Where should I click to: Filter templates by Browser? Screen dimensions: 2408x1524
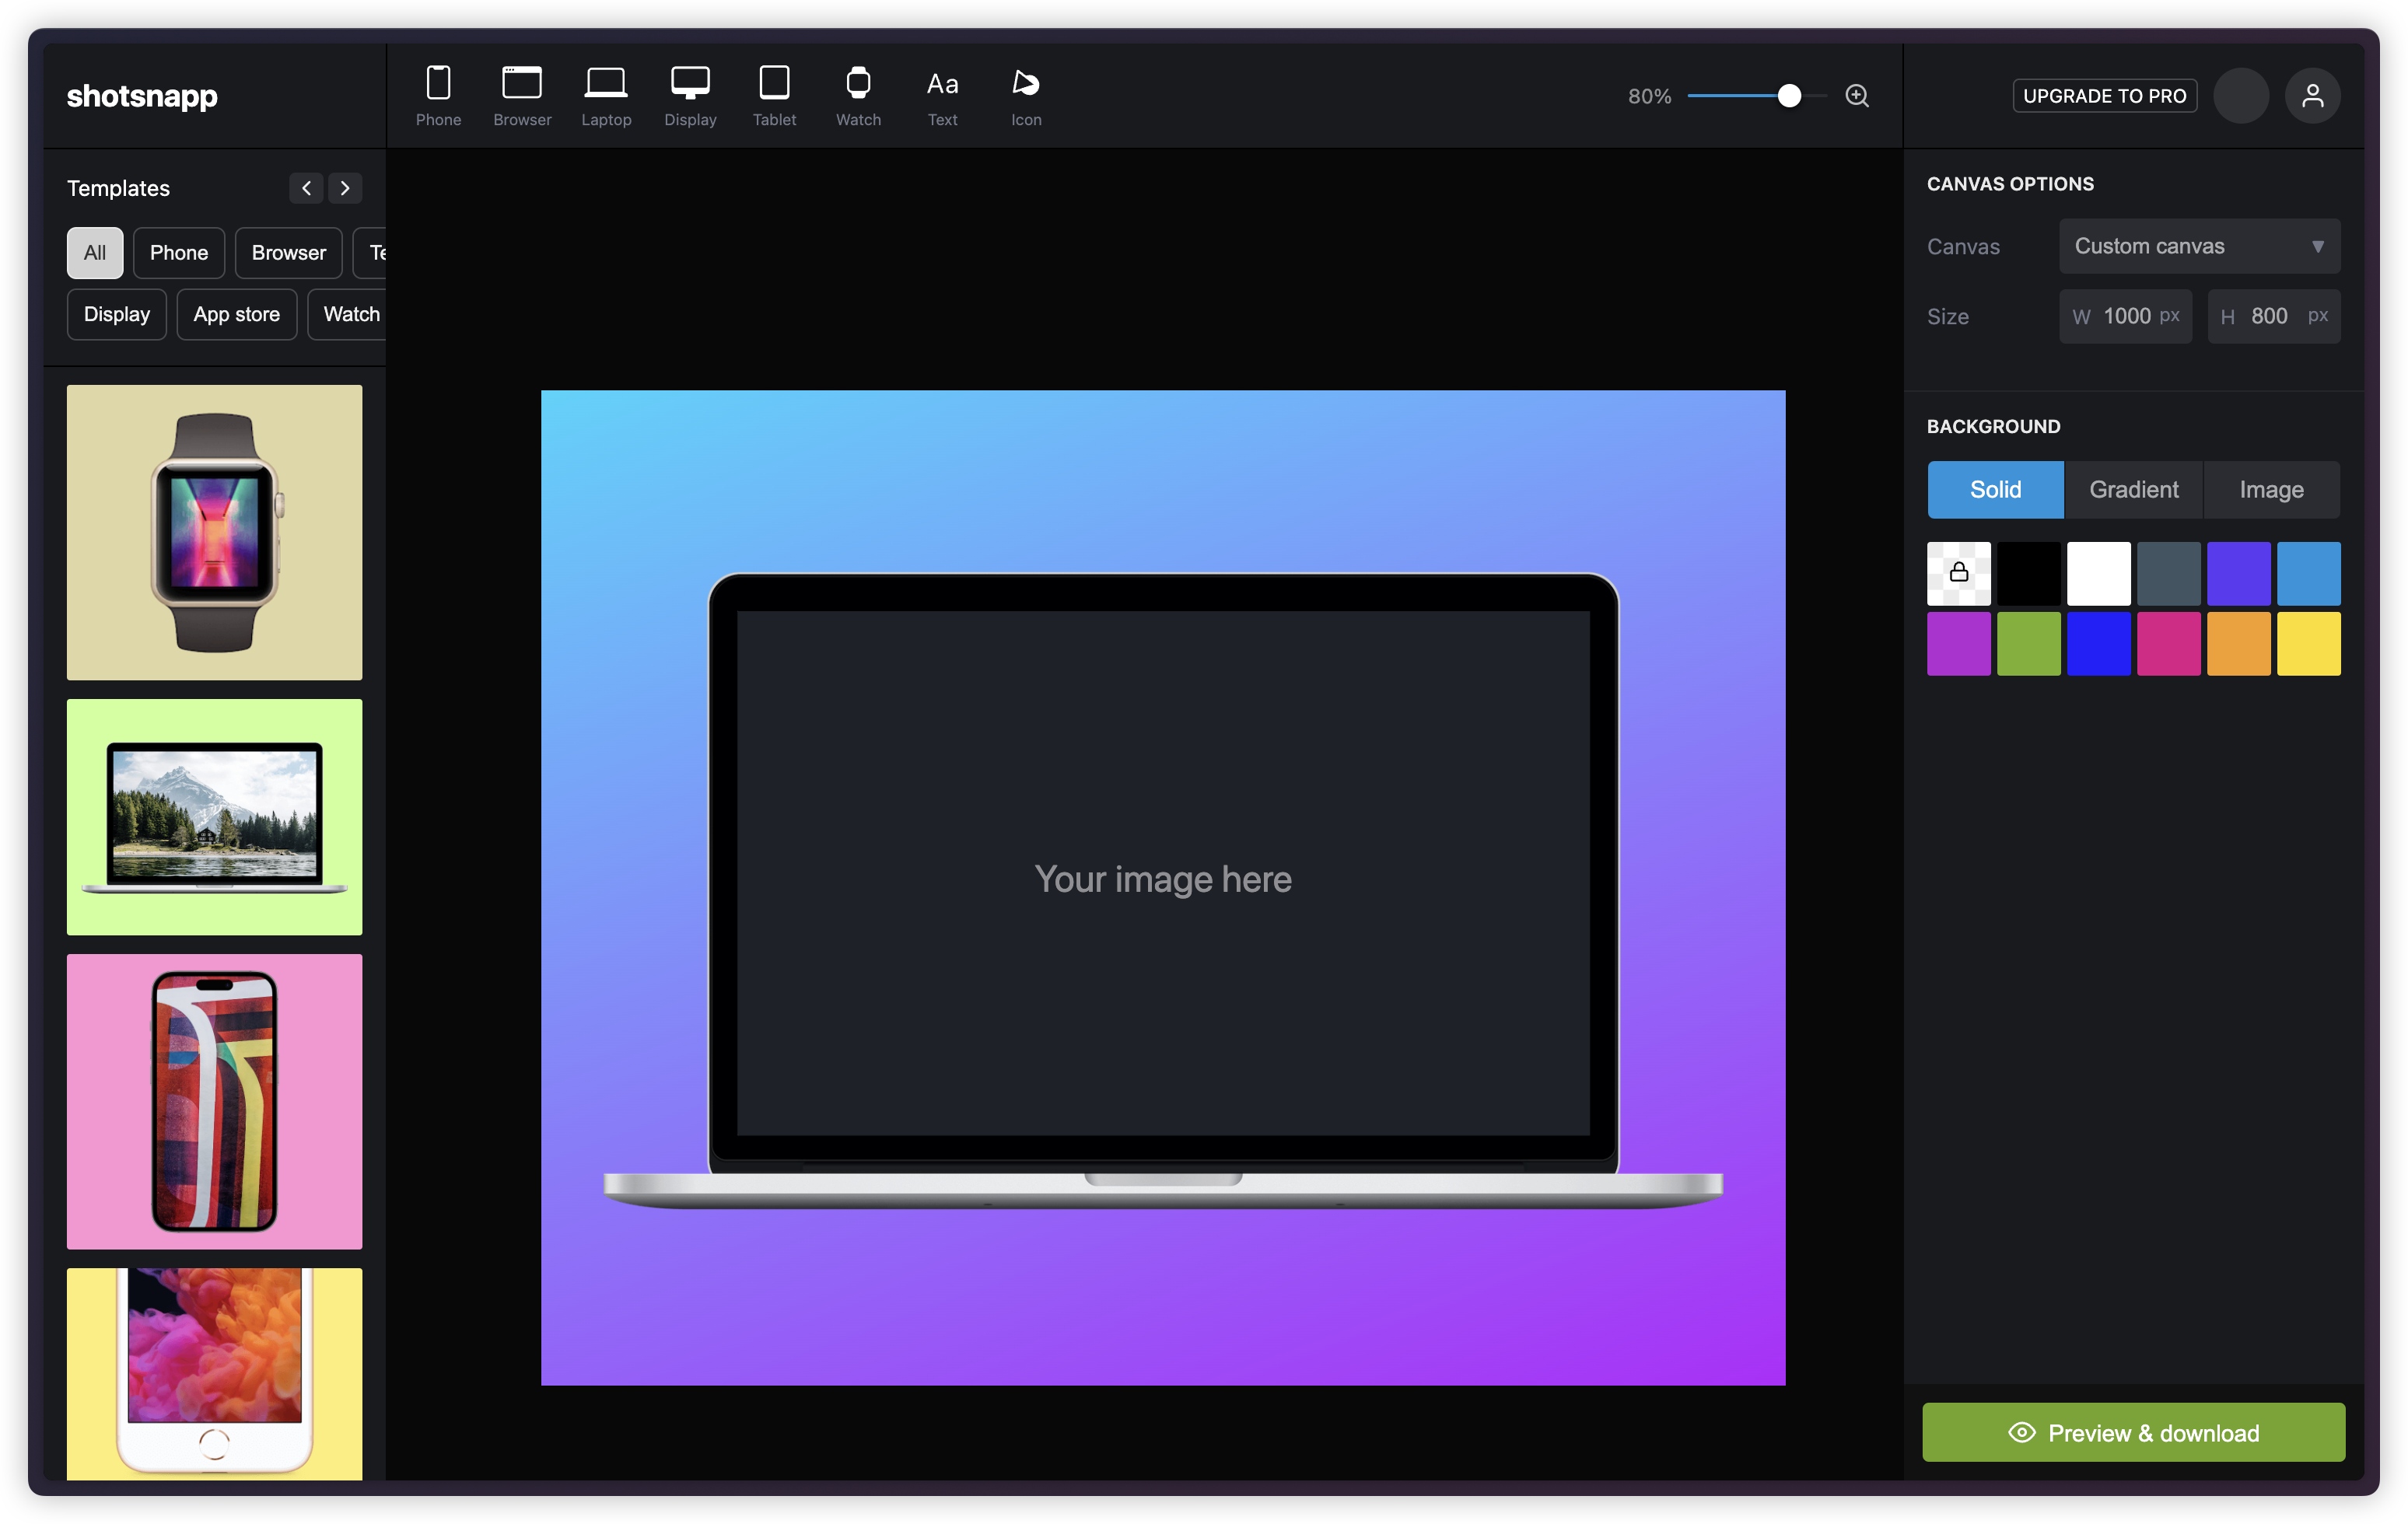point(288,253)
